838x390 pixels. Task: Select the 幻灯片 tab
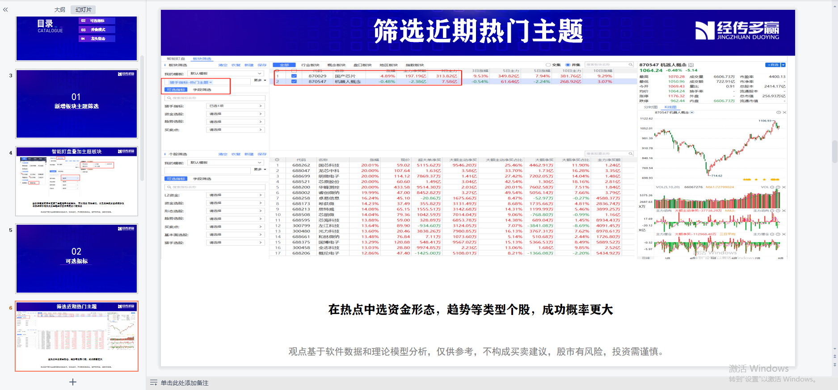[x=84, y=9]
